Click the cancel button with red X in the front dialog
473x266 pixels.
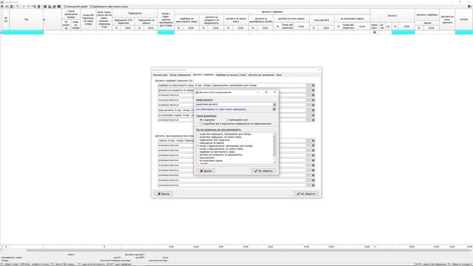[x=206, y=171]
